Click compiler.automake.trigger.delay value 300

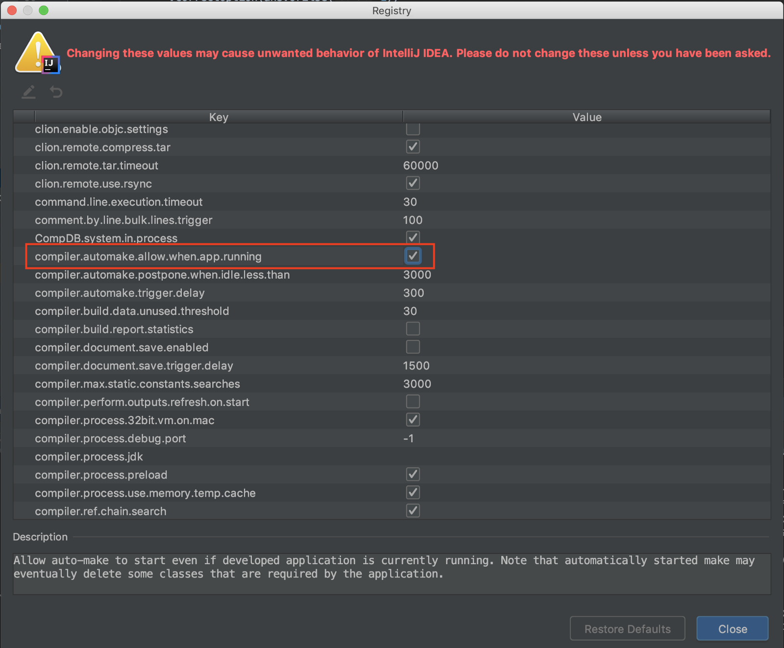(414, 292)
